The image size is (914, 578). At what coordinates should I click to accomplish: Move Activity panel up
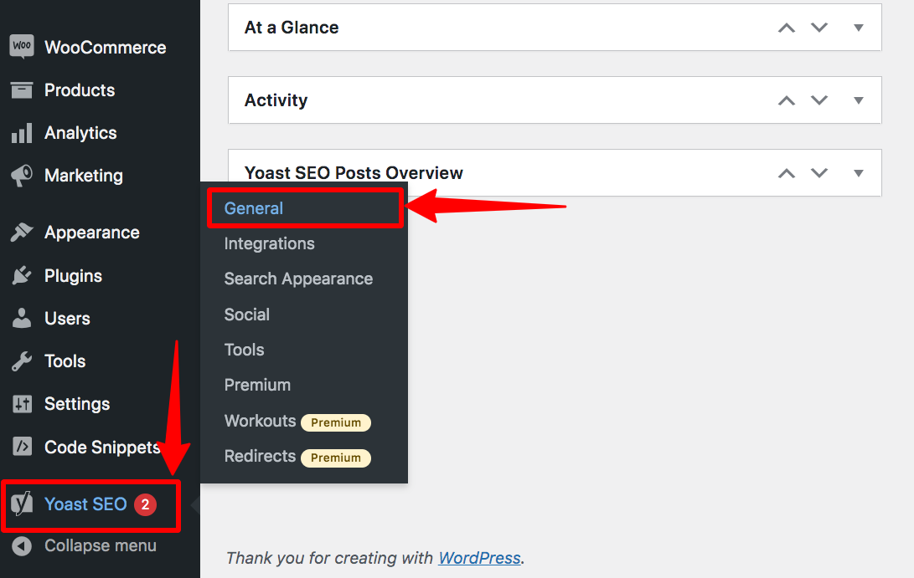pos(786,100)
